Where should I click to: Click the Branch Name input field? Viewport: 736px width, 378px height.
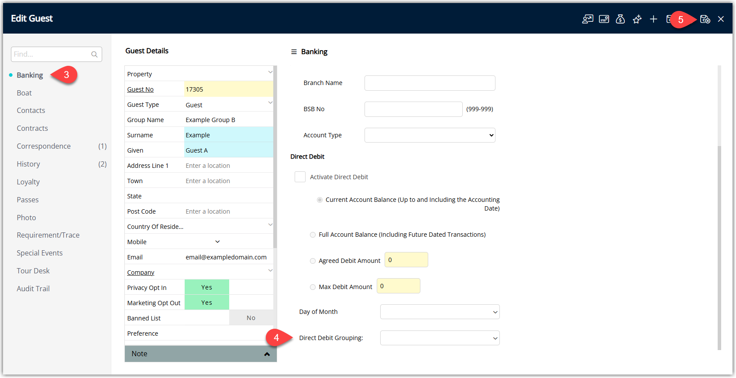point(430,83)
